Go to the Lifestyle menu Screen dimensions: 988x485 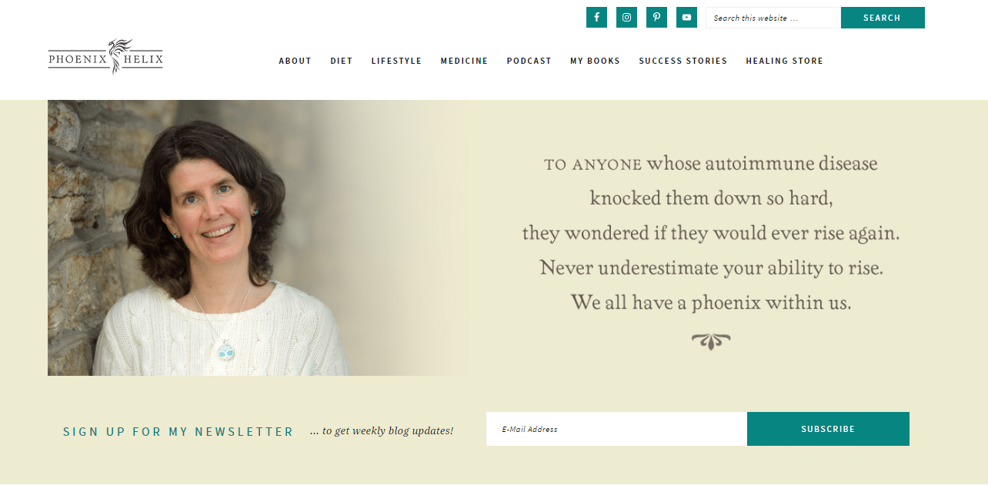[396, 61]
